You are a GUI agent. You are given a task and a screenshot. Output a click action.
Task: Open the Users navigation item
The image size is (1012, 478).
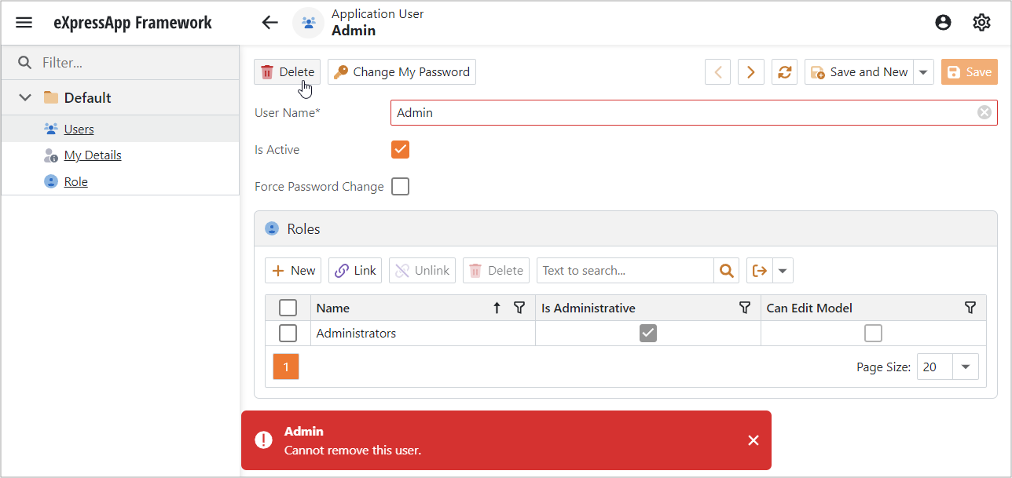79,129
